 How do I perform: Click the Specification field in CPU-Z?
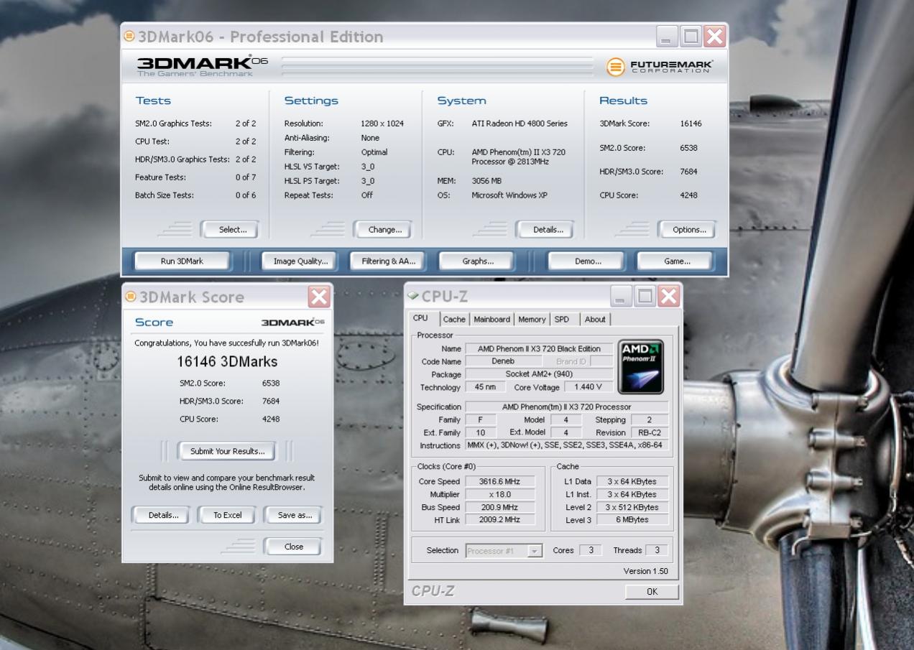click(567, 407)
